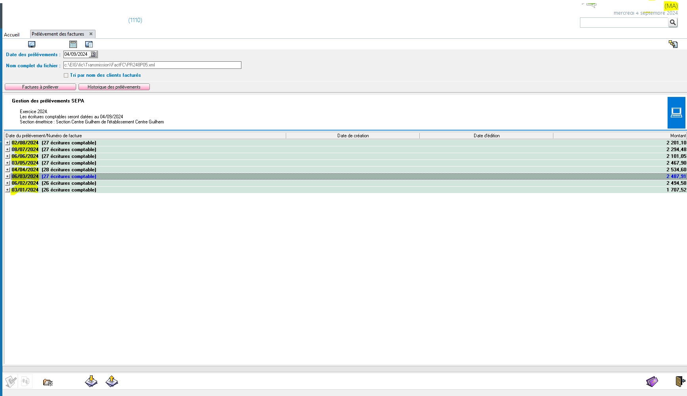
Task: Click the document with down arrow icon
Action: [91, 381]
